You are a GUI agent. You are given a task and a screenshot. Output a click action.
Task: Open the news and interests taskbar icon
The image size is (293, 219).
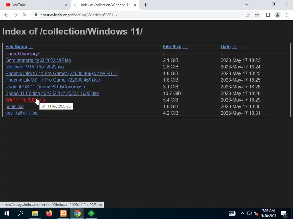point(232,213)
